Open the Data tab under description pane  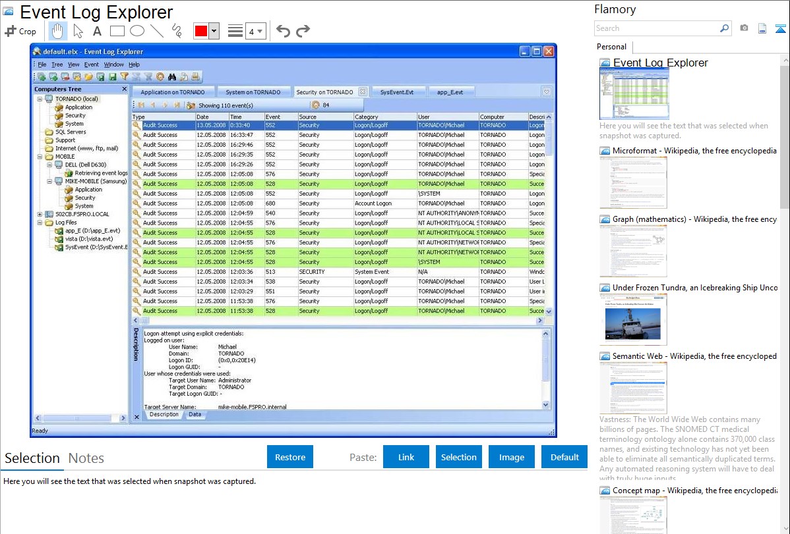(195, 415)
